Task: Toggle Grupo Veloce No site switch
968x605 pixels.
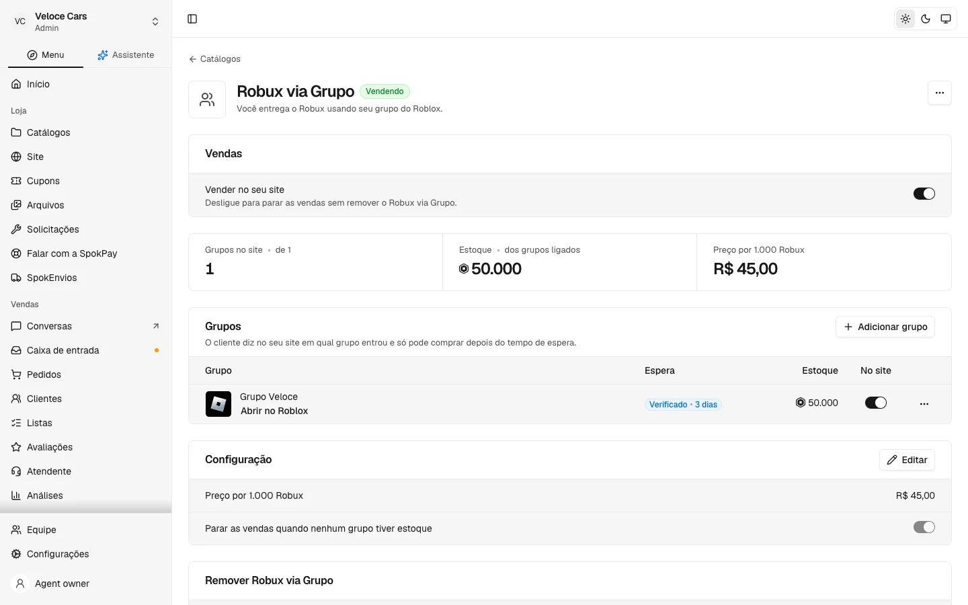Action: click(x=876, y=403)
